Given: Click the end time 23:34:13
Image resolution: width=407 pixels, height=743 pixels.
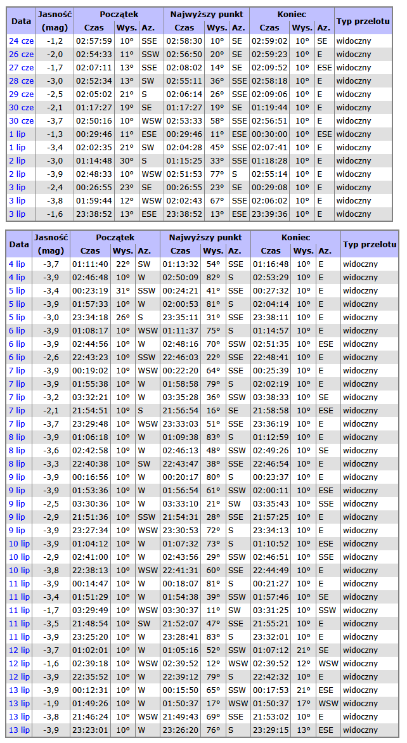Looking at the screenshot, I should click(x=270, y=530).
